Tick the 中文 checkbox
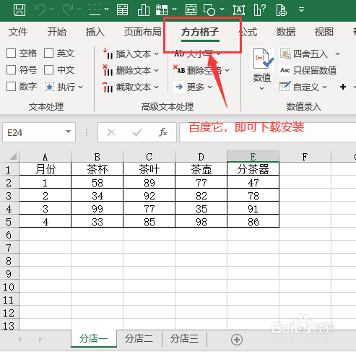This screenshot has height=352, width=356. pyautogui.click(x=48, y=70)
